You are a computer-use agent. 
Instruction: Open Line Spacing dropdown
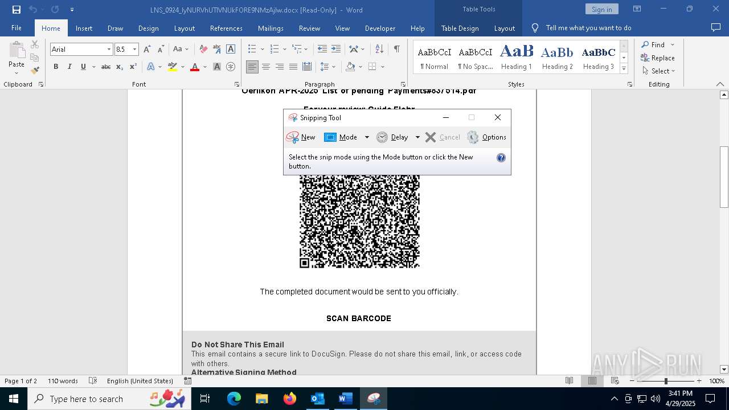[328, 67]
